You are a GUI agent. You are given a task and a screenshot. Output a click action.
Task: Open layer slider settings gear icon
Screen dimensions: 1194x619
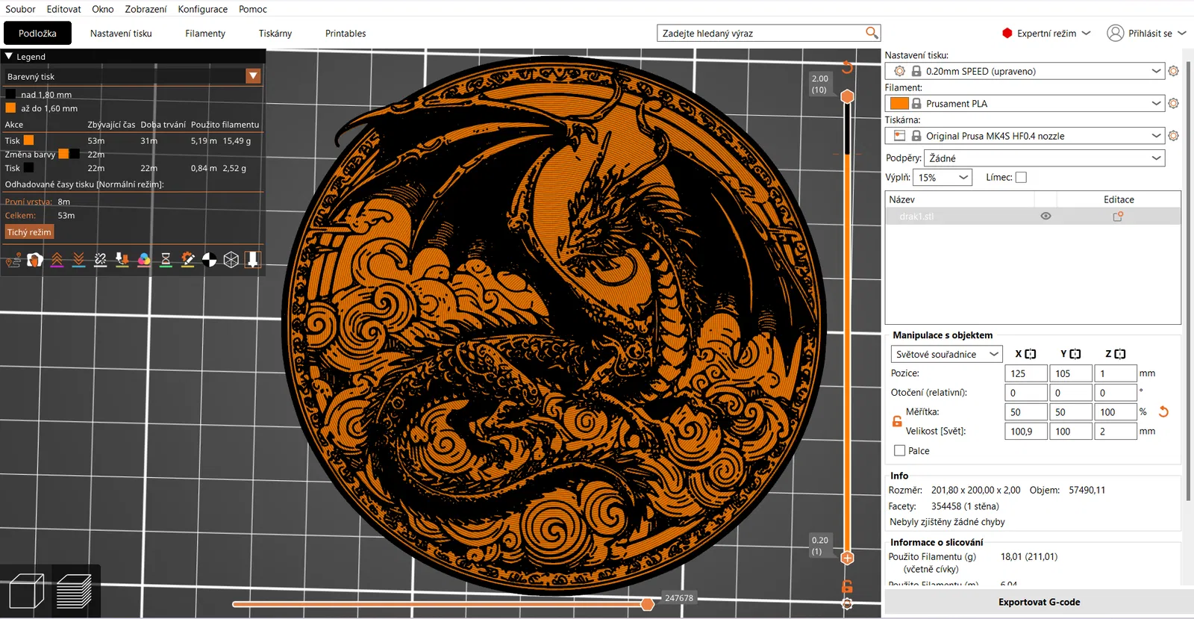847,603
